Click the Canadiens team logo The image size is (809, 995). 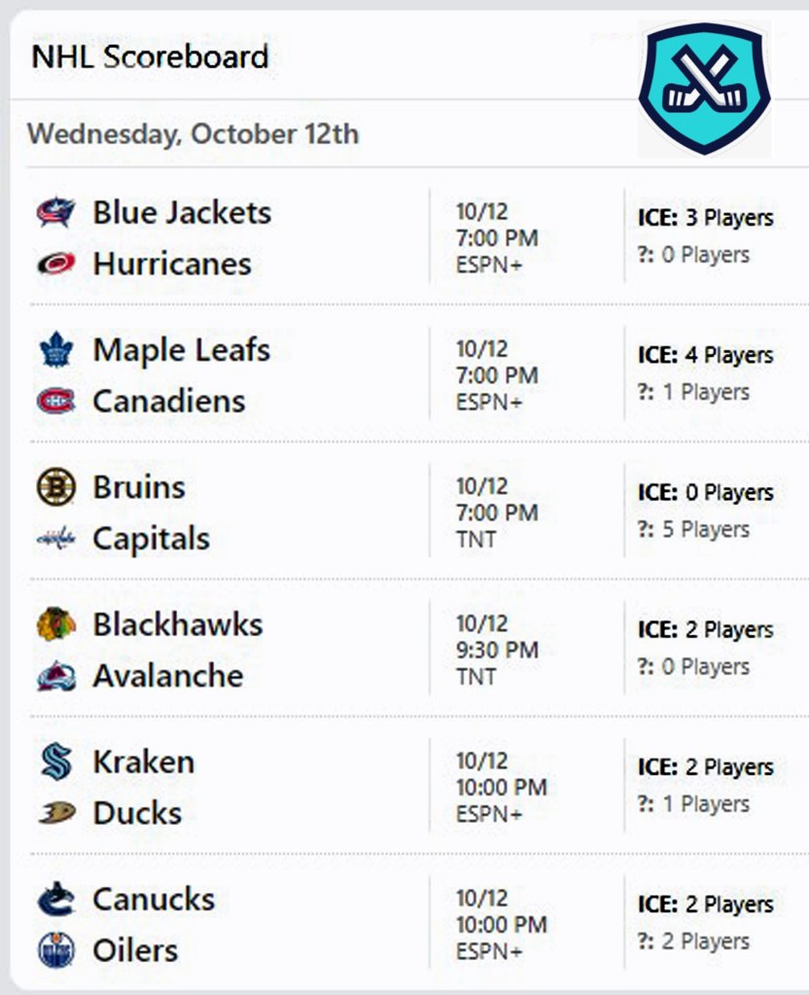(56, 401)
